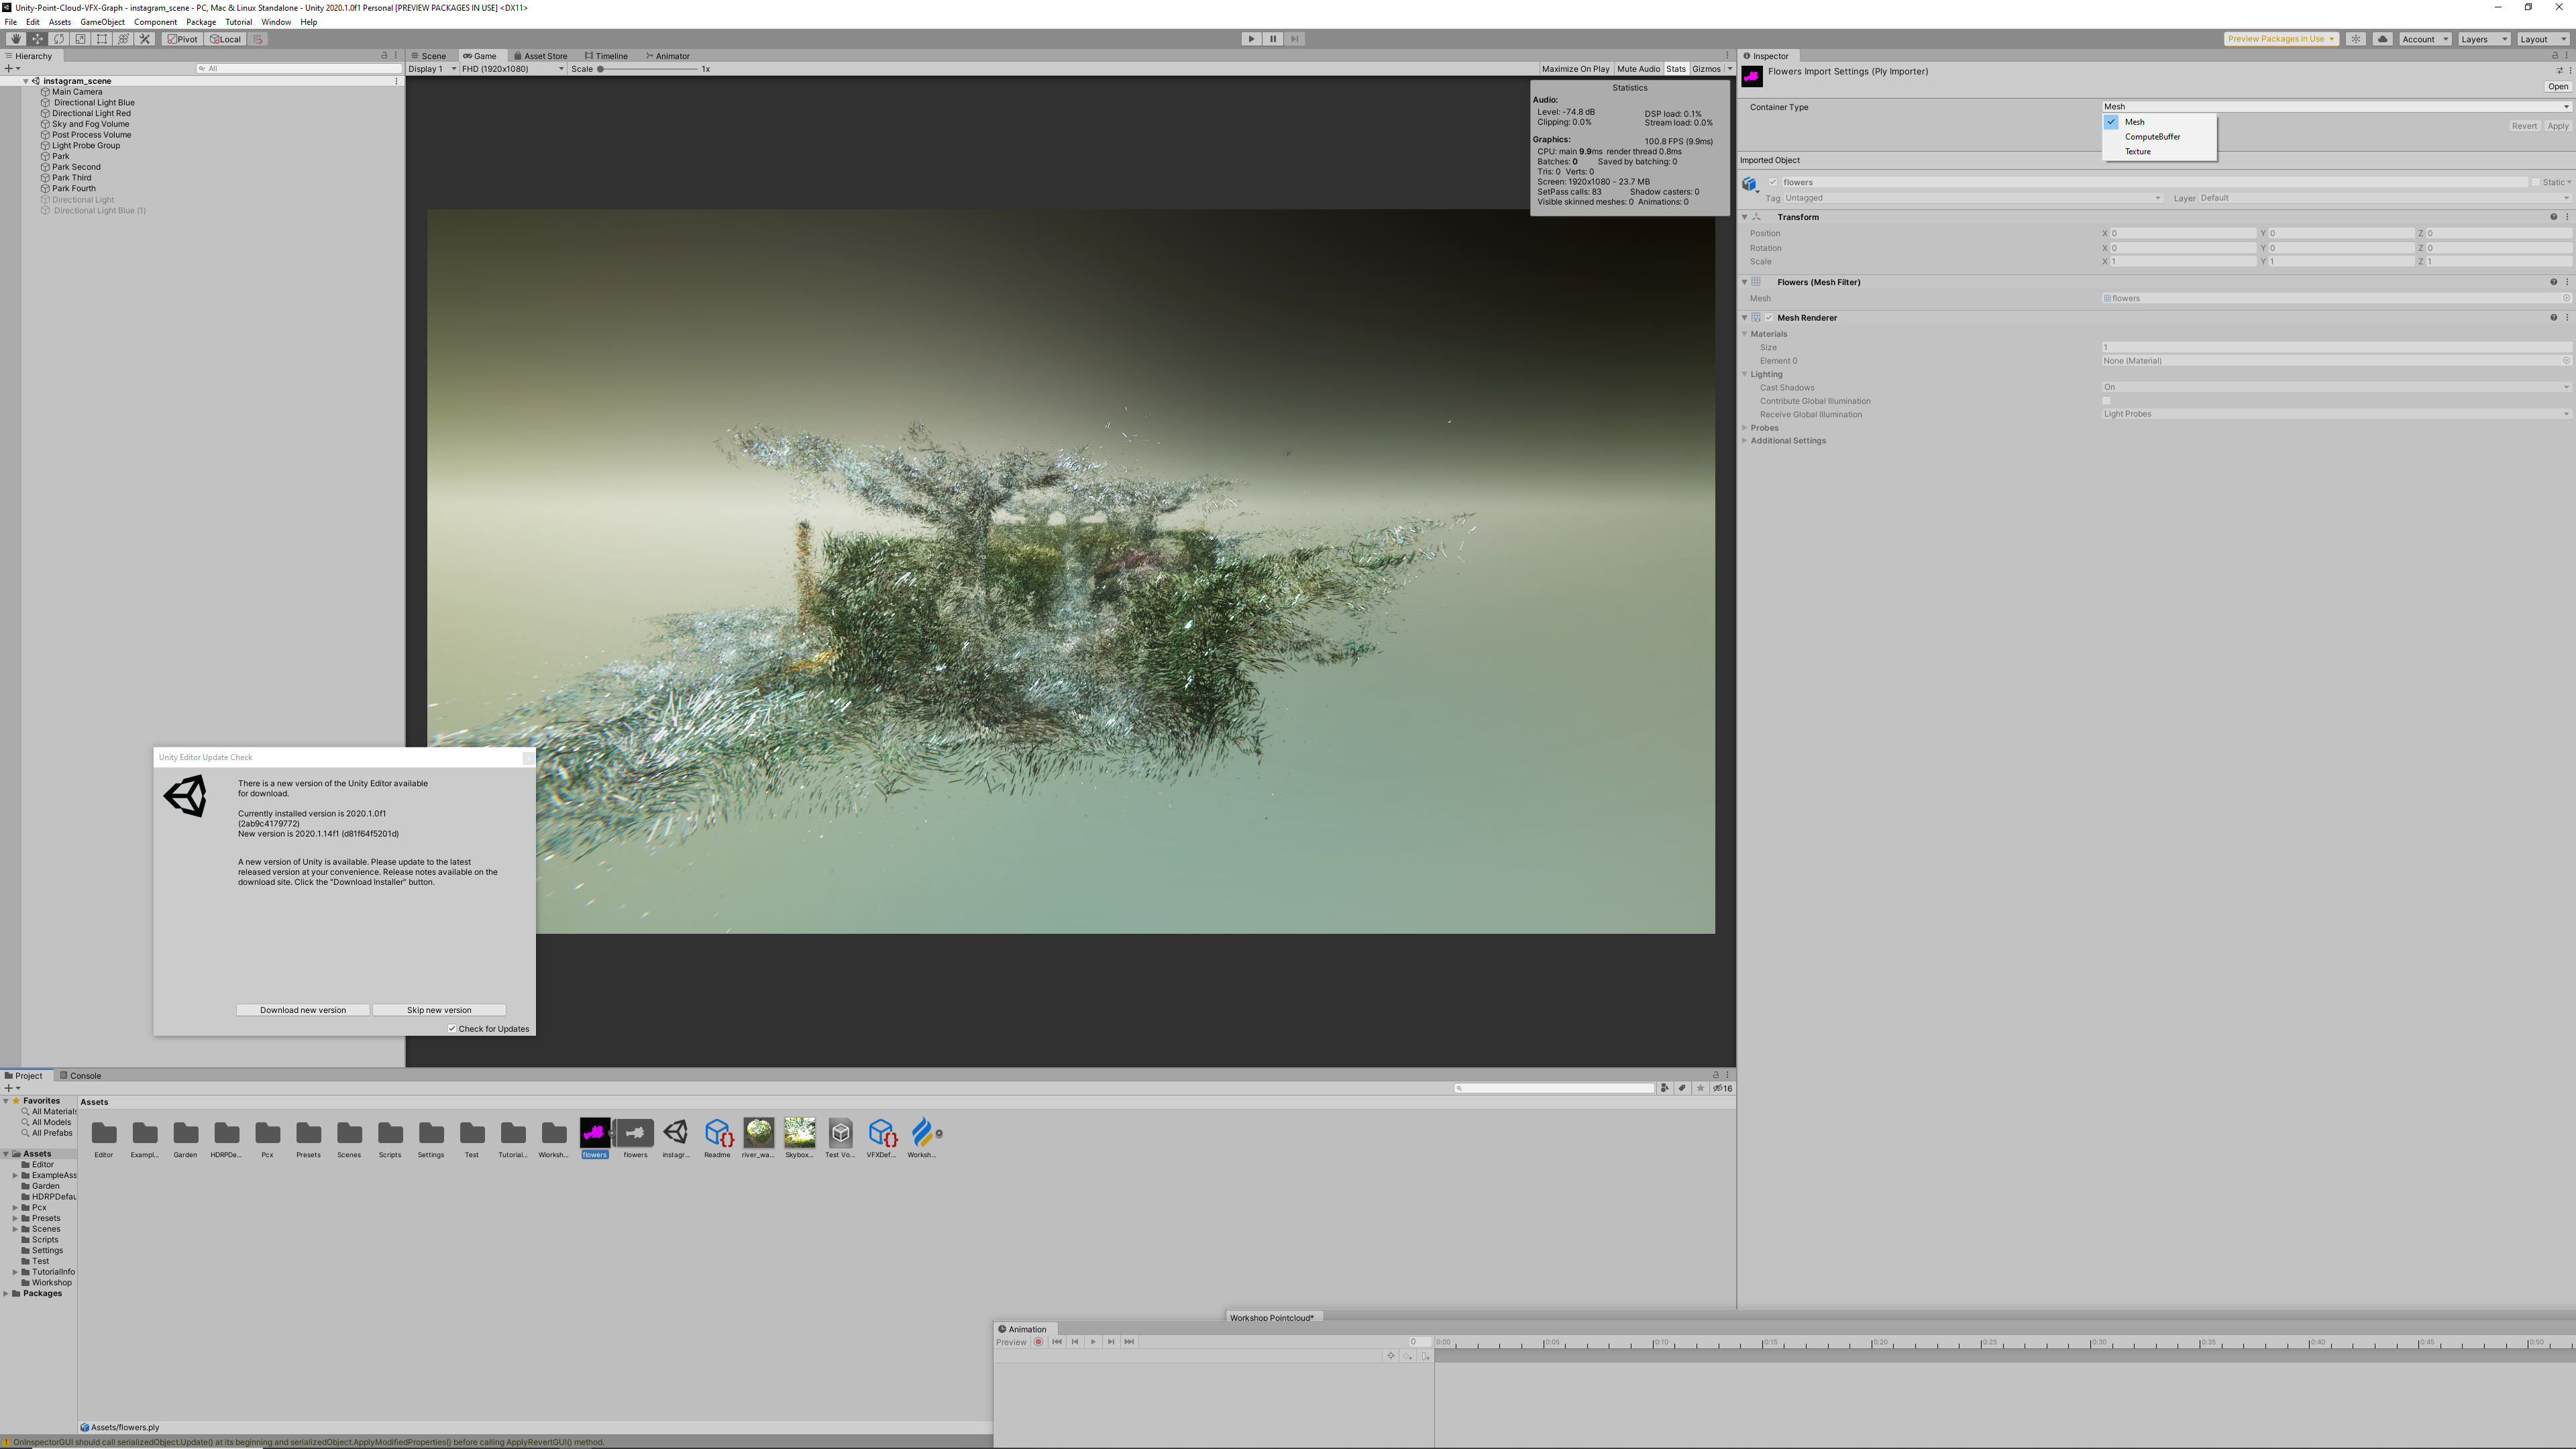Toggle Pivot/Center handle position
The height and width of the screenshot is (1449, 2576).
click(x=182, y=39)
